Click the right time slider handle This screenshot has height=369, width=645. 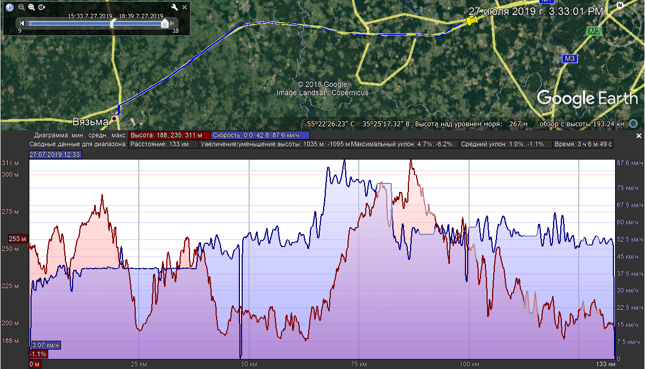pos(165,23)
